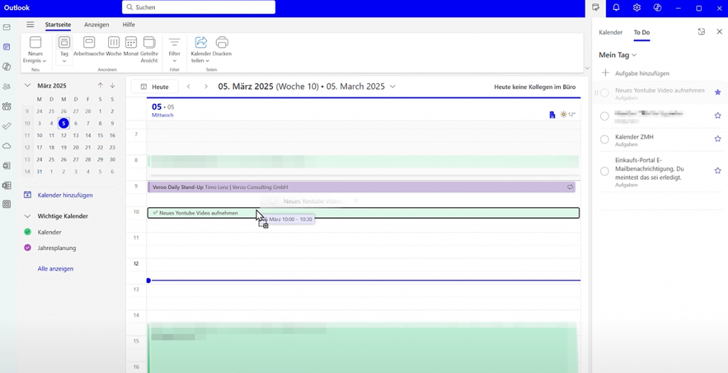Collapse the Wichtige Kalender section
Screen dimensions: 728x373
[28, 216]
